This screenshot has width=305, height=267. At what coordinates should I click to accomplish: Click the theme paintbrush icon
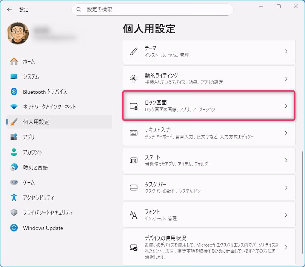pyautogui.click(x=134, y=51)
